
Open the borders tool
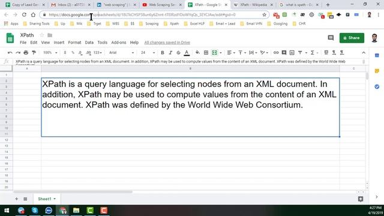click(x=206, y=53)
